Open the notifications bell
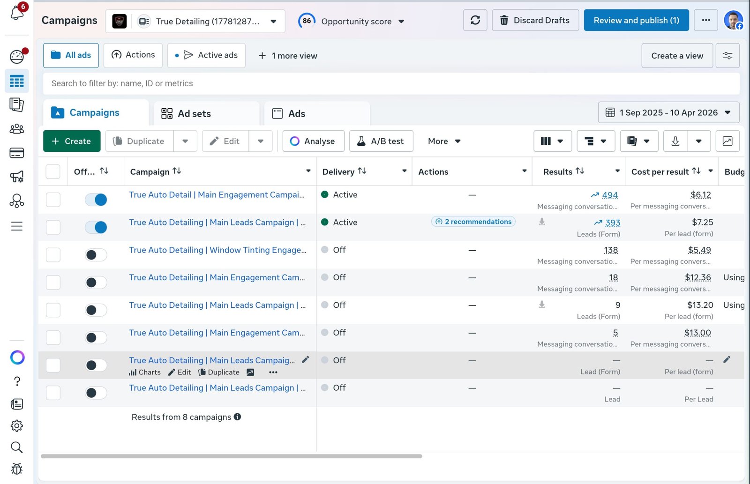The width and height of the screenshot is (750, 484). pos(17,12)
